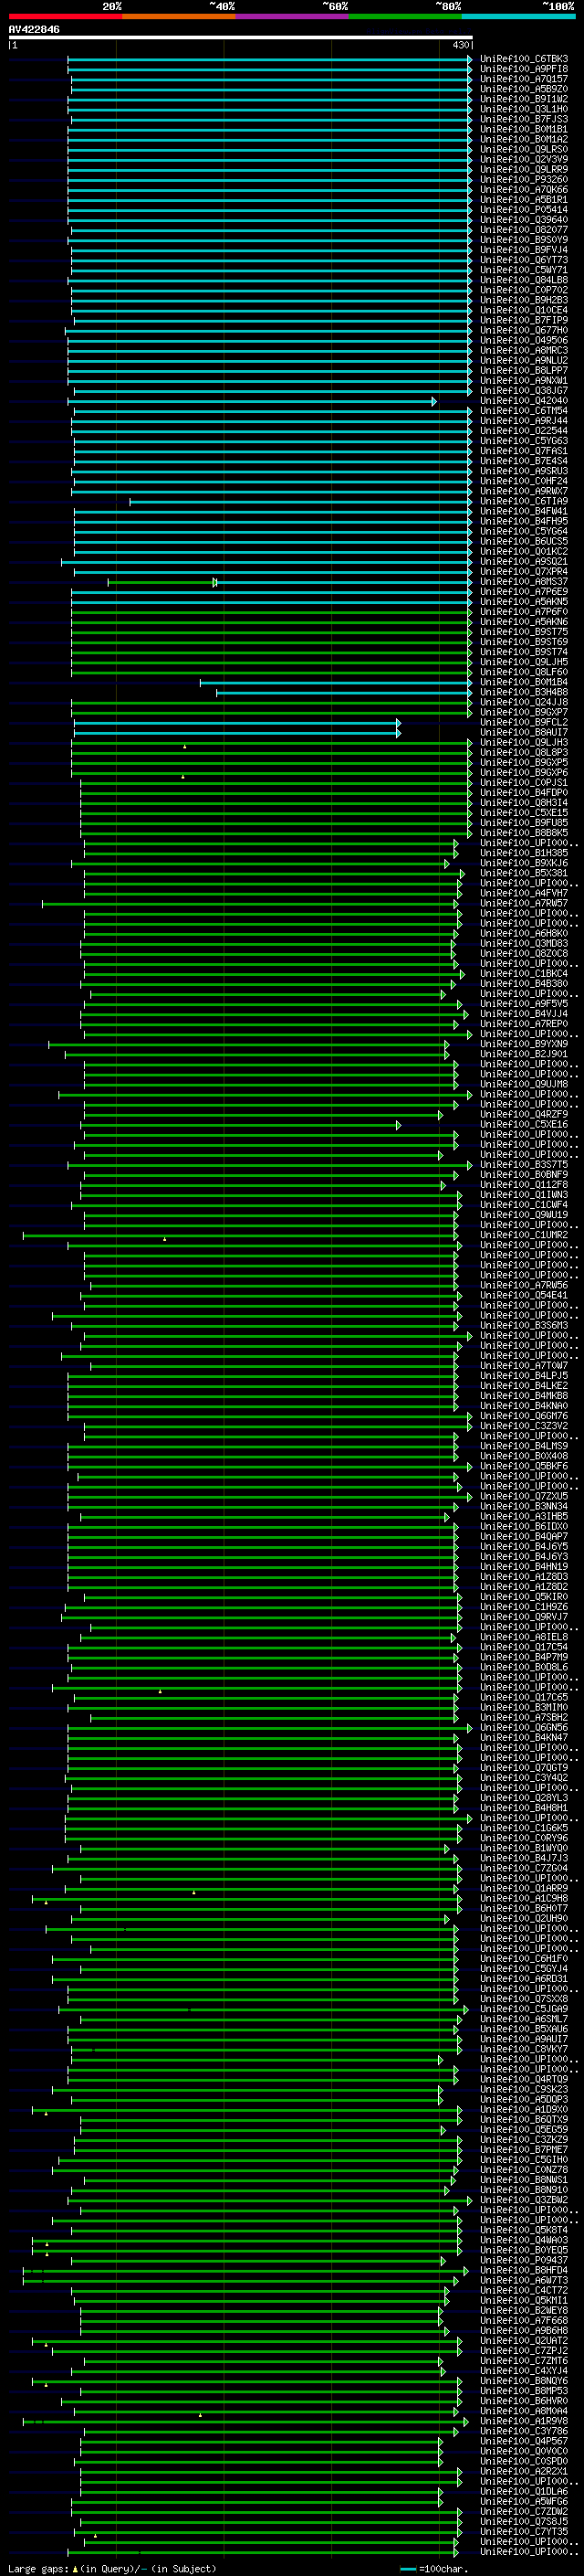Click UniRef100_Q6YT73 label
584x2576 pixels.
pos(524,260)
